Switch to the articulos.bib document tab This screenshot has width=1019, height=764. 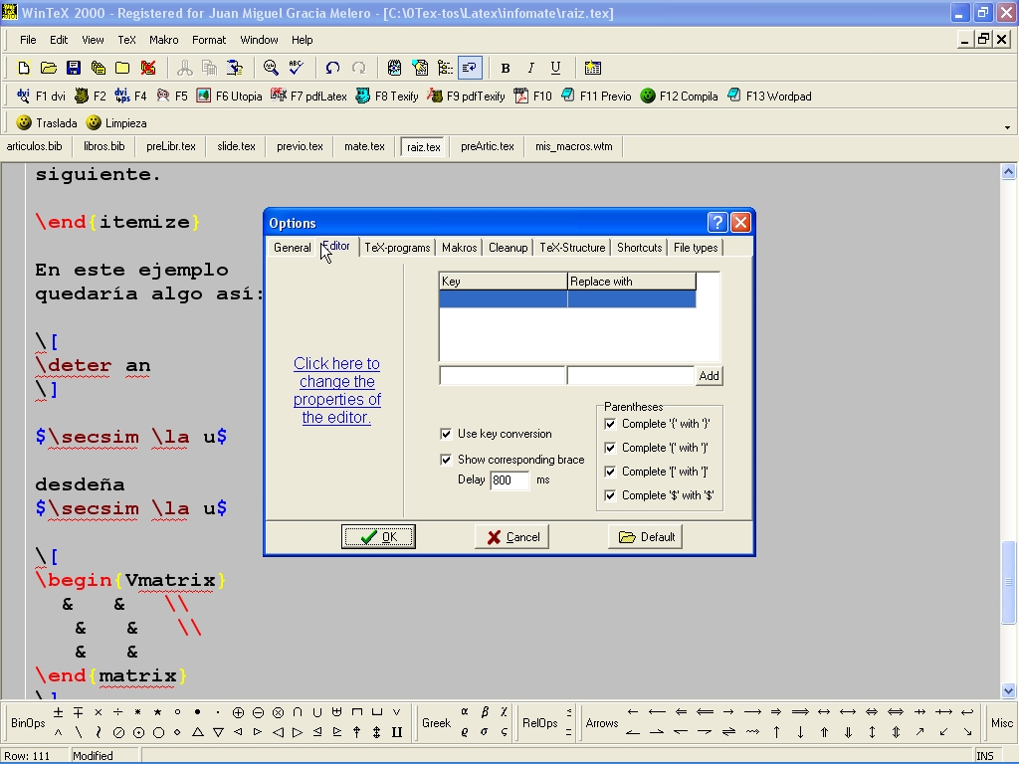coord(35,147)
